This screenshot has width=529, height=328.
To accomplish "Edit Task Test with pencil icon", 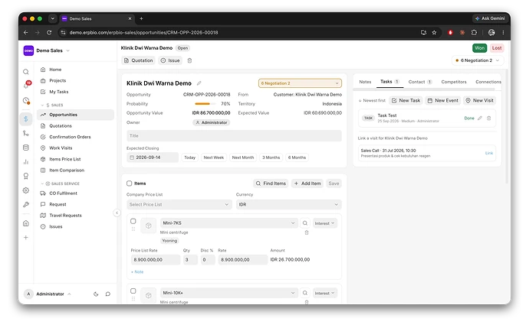I will [480, 118].
